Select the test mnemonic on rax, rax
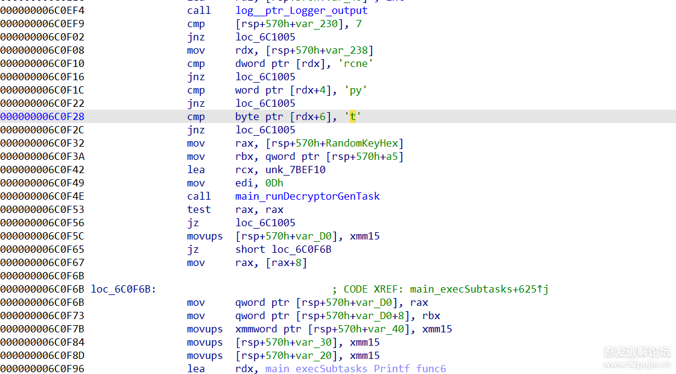This screenshot has width=676, height=374. (198, 209)
